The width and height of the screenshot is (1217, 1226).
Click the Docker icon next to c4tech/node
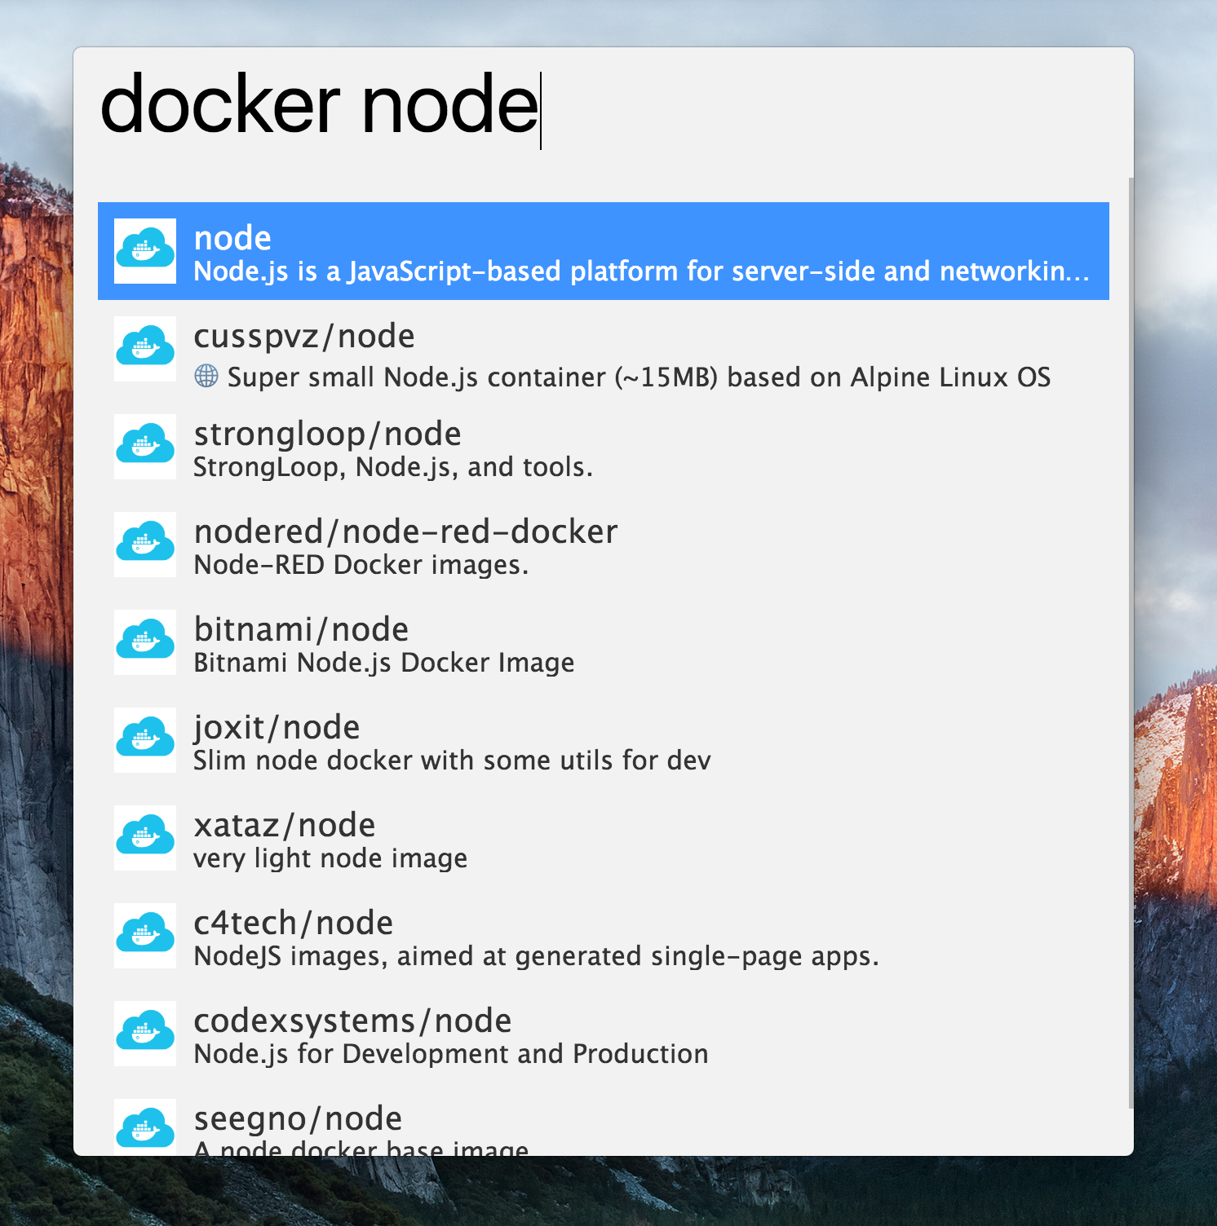pos(145,936)
